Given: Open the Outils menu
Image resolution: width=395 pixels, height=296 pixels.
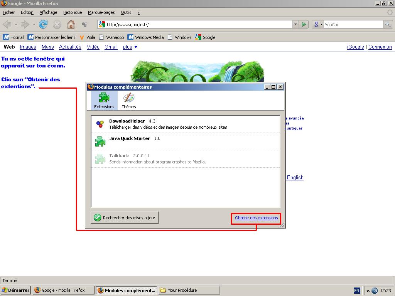Looking at the screenshot, I should click(x=126, y=12).
